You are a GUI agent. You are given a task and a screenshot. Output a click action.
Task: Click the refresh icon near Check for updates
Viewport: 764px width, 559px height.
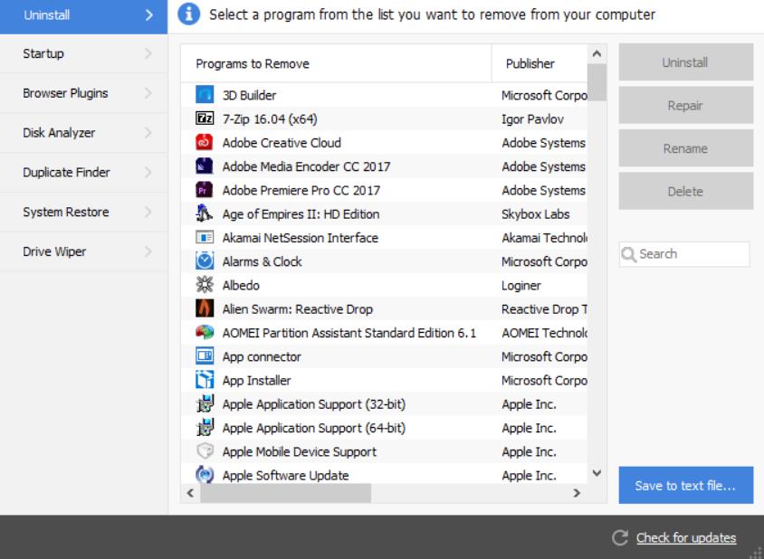pos(620,537)
